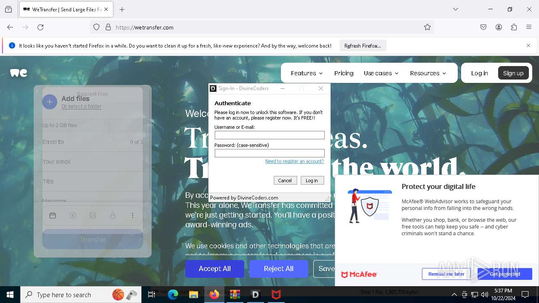Open the extensions puzzle icon
The image size is (539, 303).
[514, 27]
